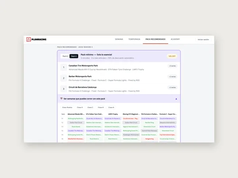Click the +3 series badge
Viewport: 238px width, 178px height.
[172, 66]
